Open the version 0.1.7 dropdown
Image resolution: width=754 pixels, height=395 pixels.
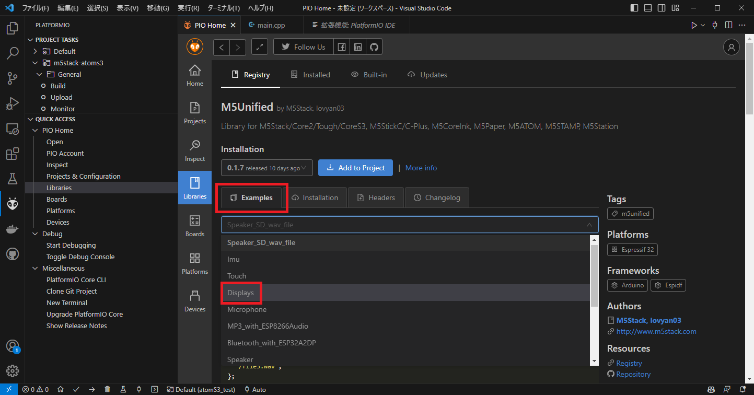tap(266, 168)
